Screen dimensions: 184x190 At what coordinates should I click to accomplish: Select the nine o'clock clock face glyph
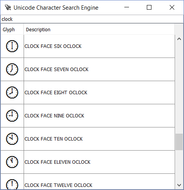click(x=12, y=116)
